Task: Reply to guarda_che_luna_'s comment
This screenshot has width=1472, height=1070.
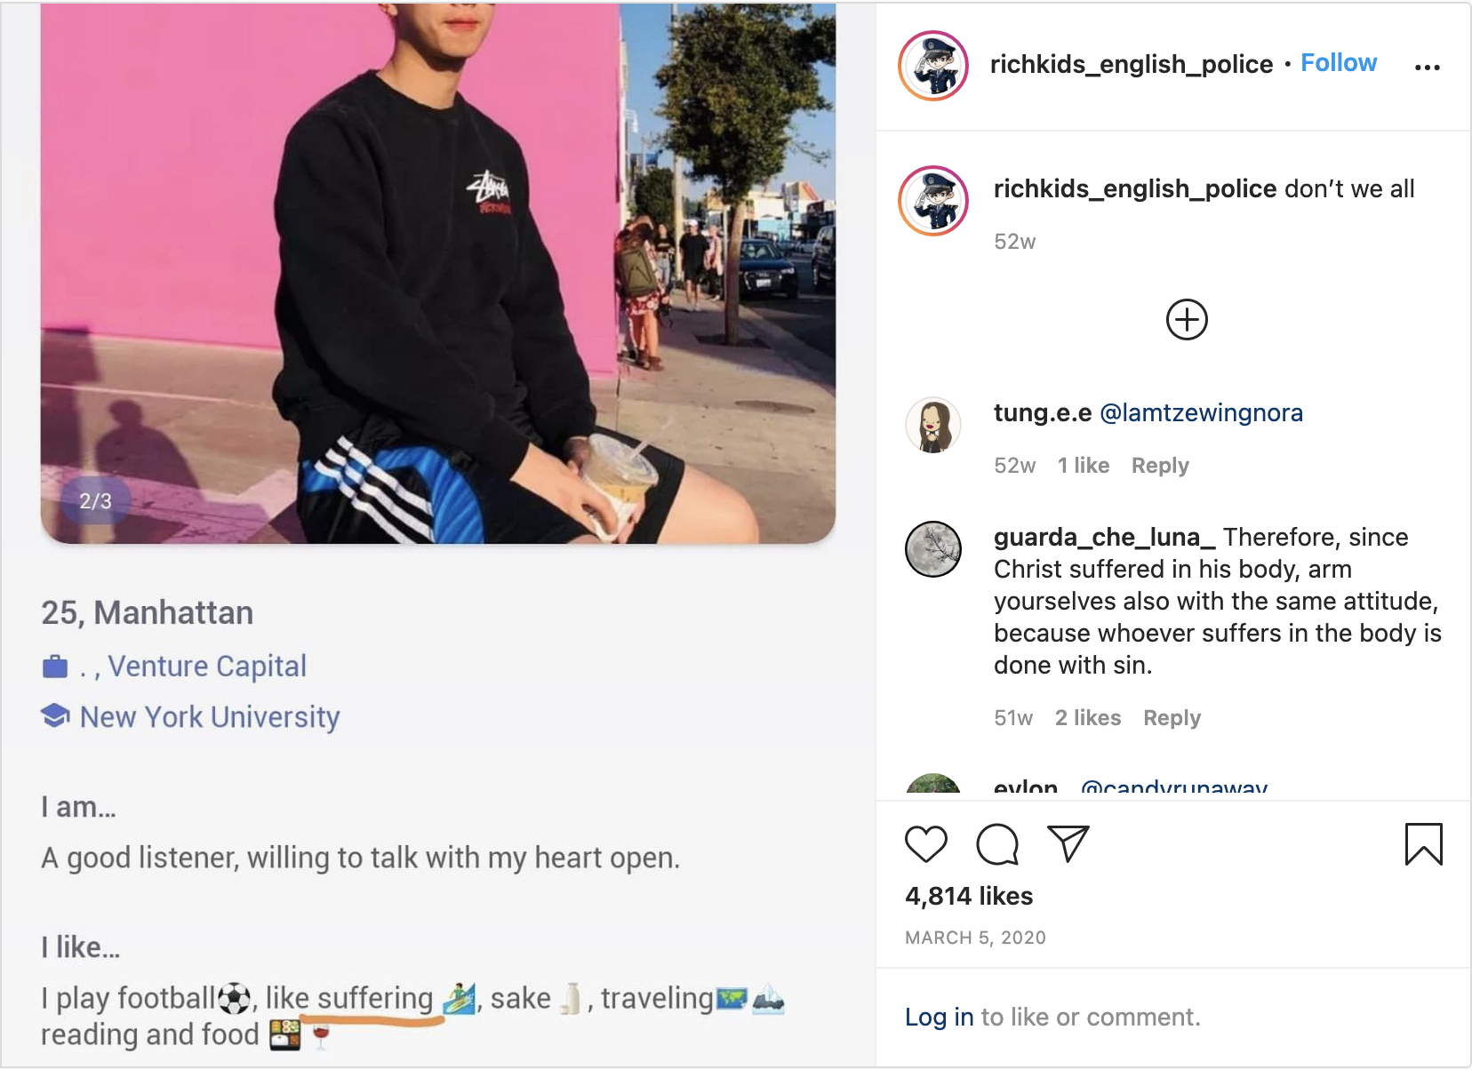Action: pos(1172,718)
